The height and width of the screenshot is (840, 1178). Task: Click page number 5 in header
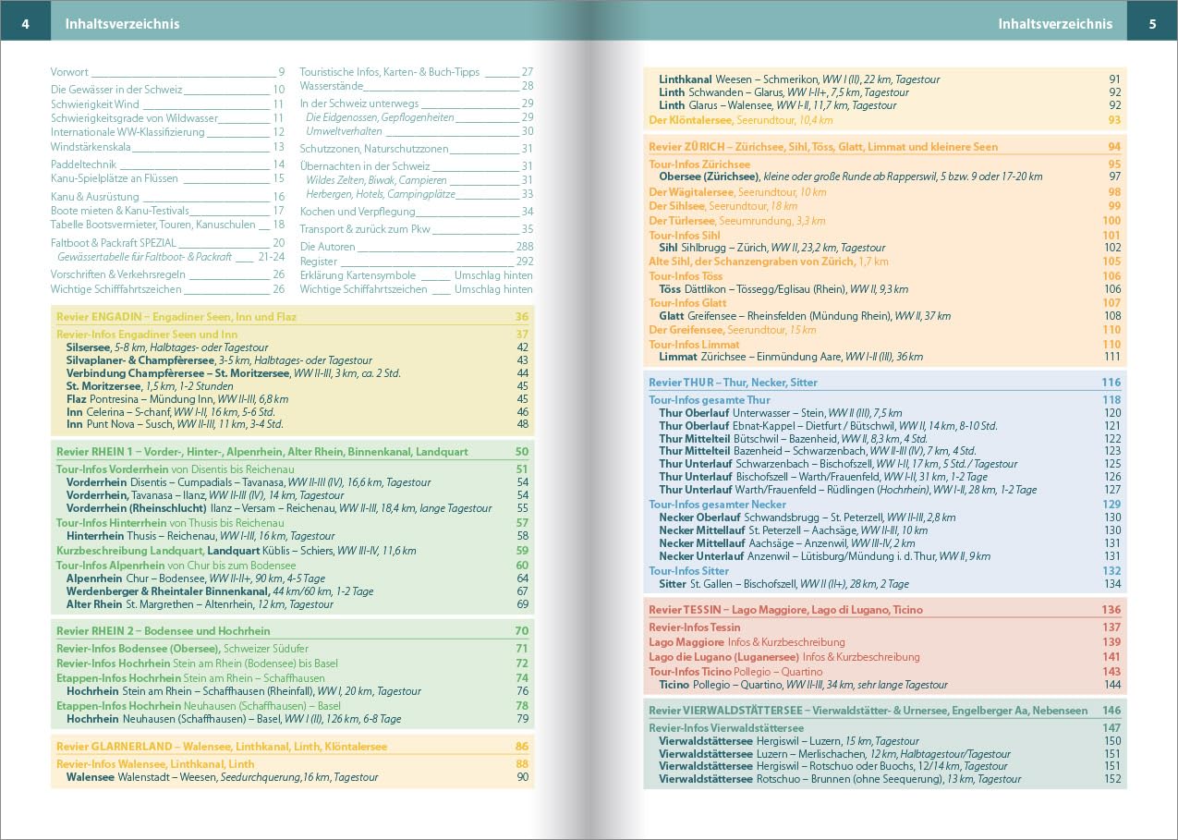click(x=1152, y=24)
